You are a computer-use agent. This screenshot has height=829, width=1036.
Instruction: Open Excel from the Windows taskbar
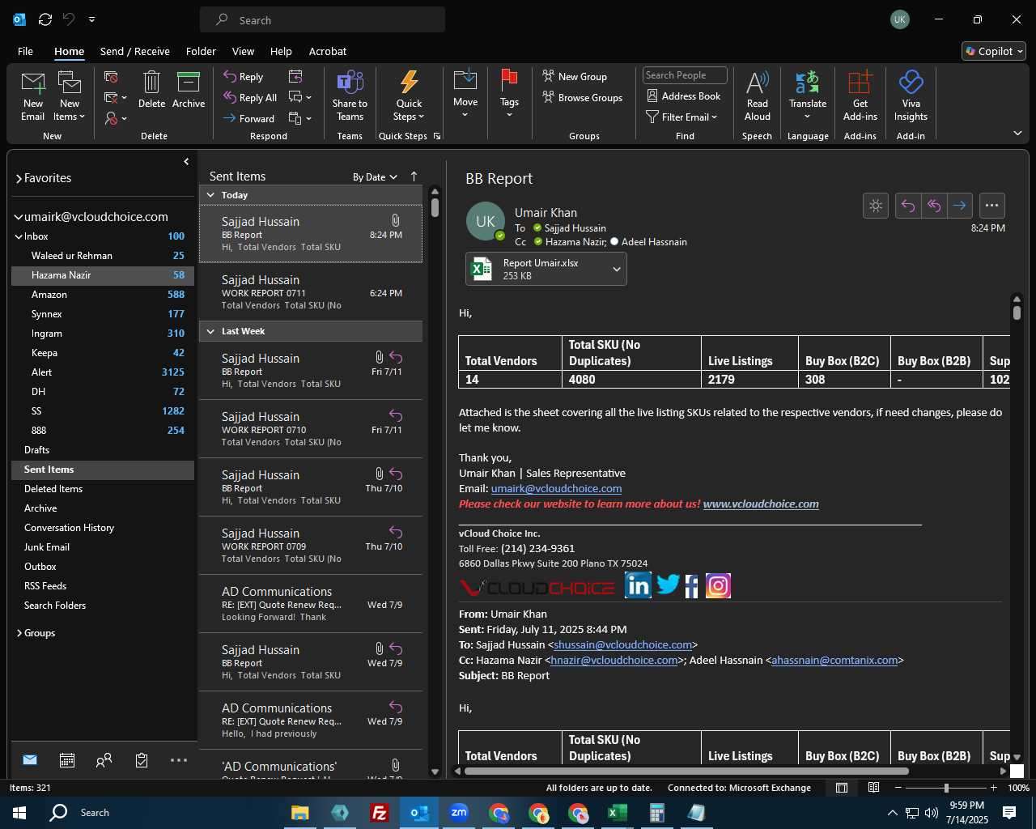click(617, 813)
